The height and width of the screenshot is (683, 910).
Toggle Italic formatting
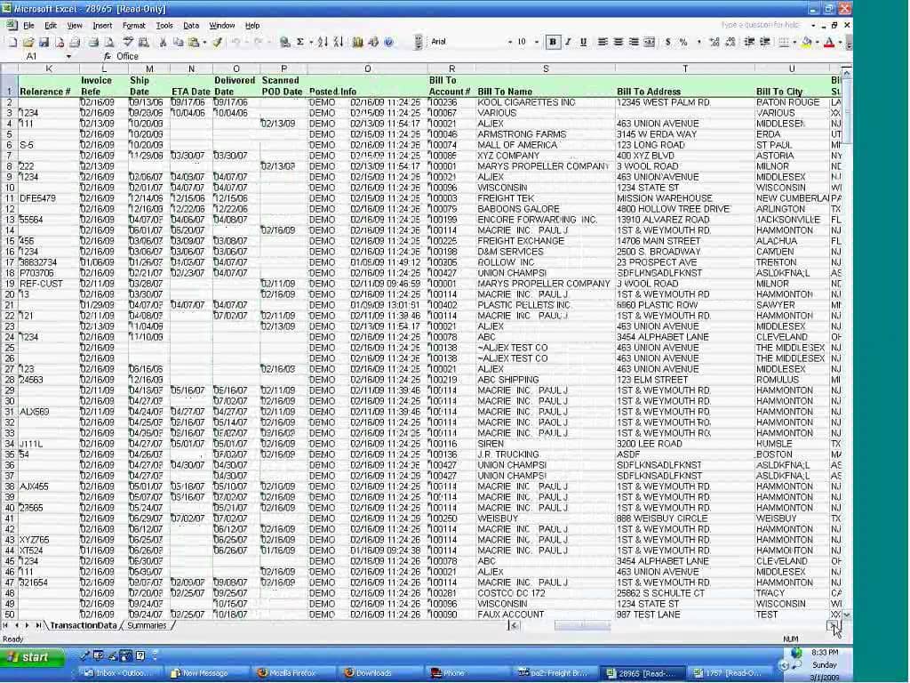point(568,42)
